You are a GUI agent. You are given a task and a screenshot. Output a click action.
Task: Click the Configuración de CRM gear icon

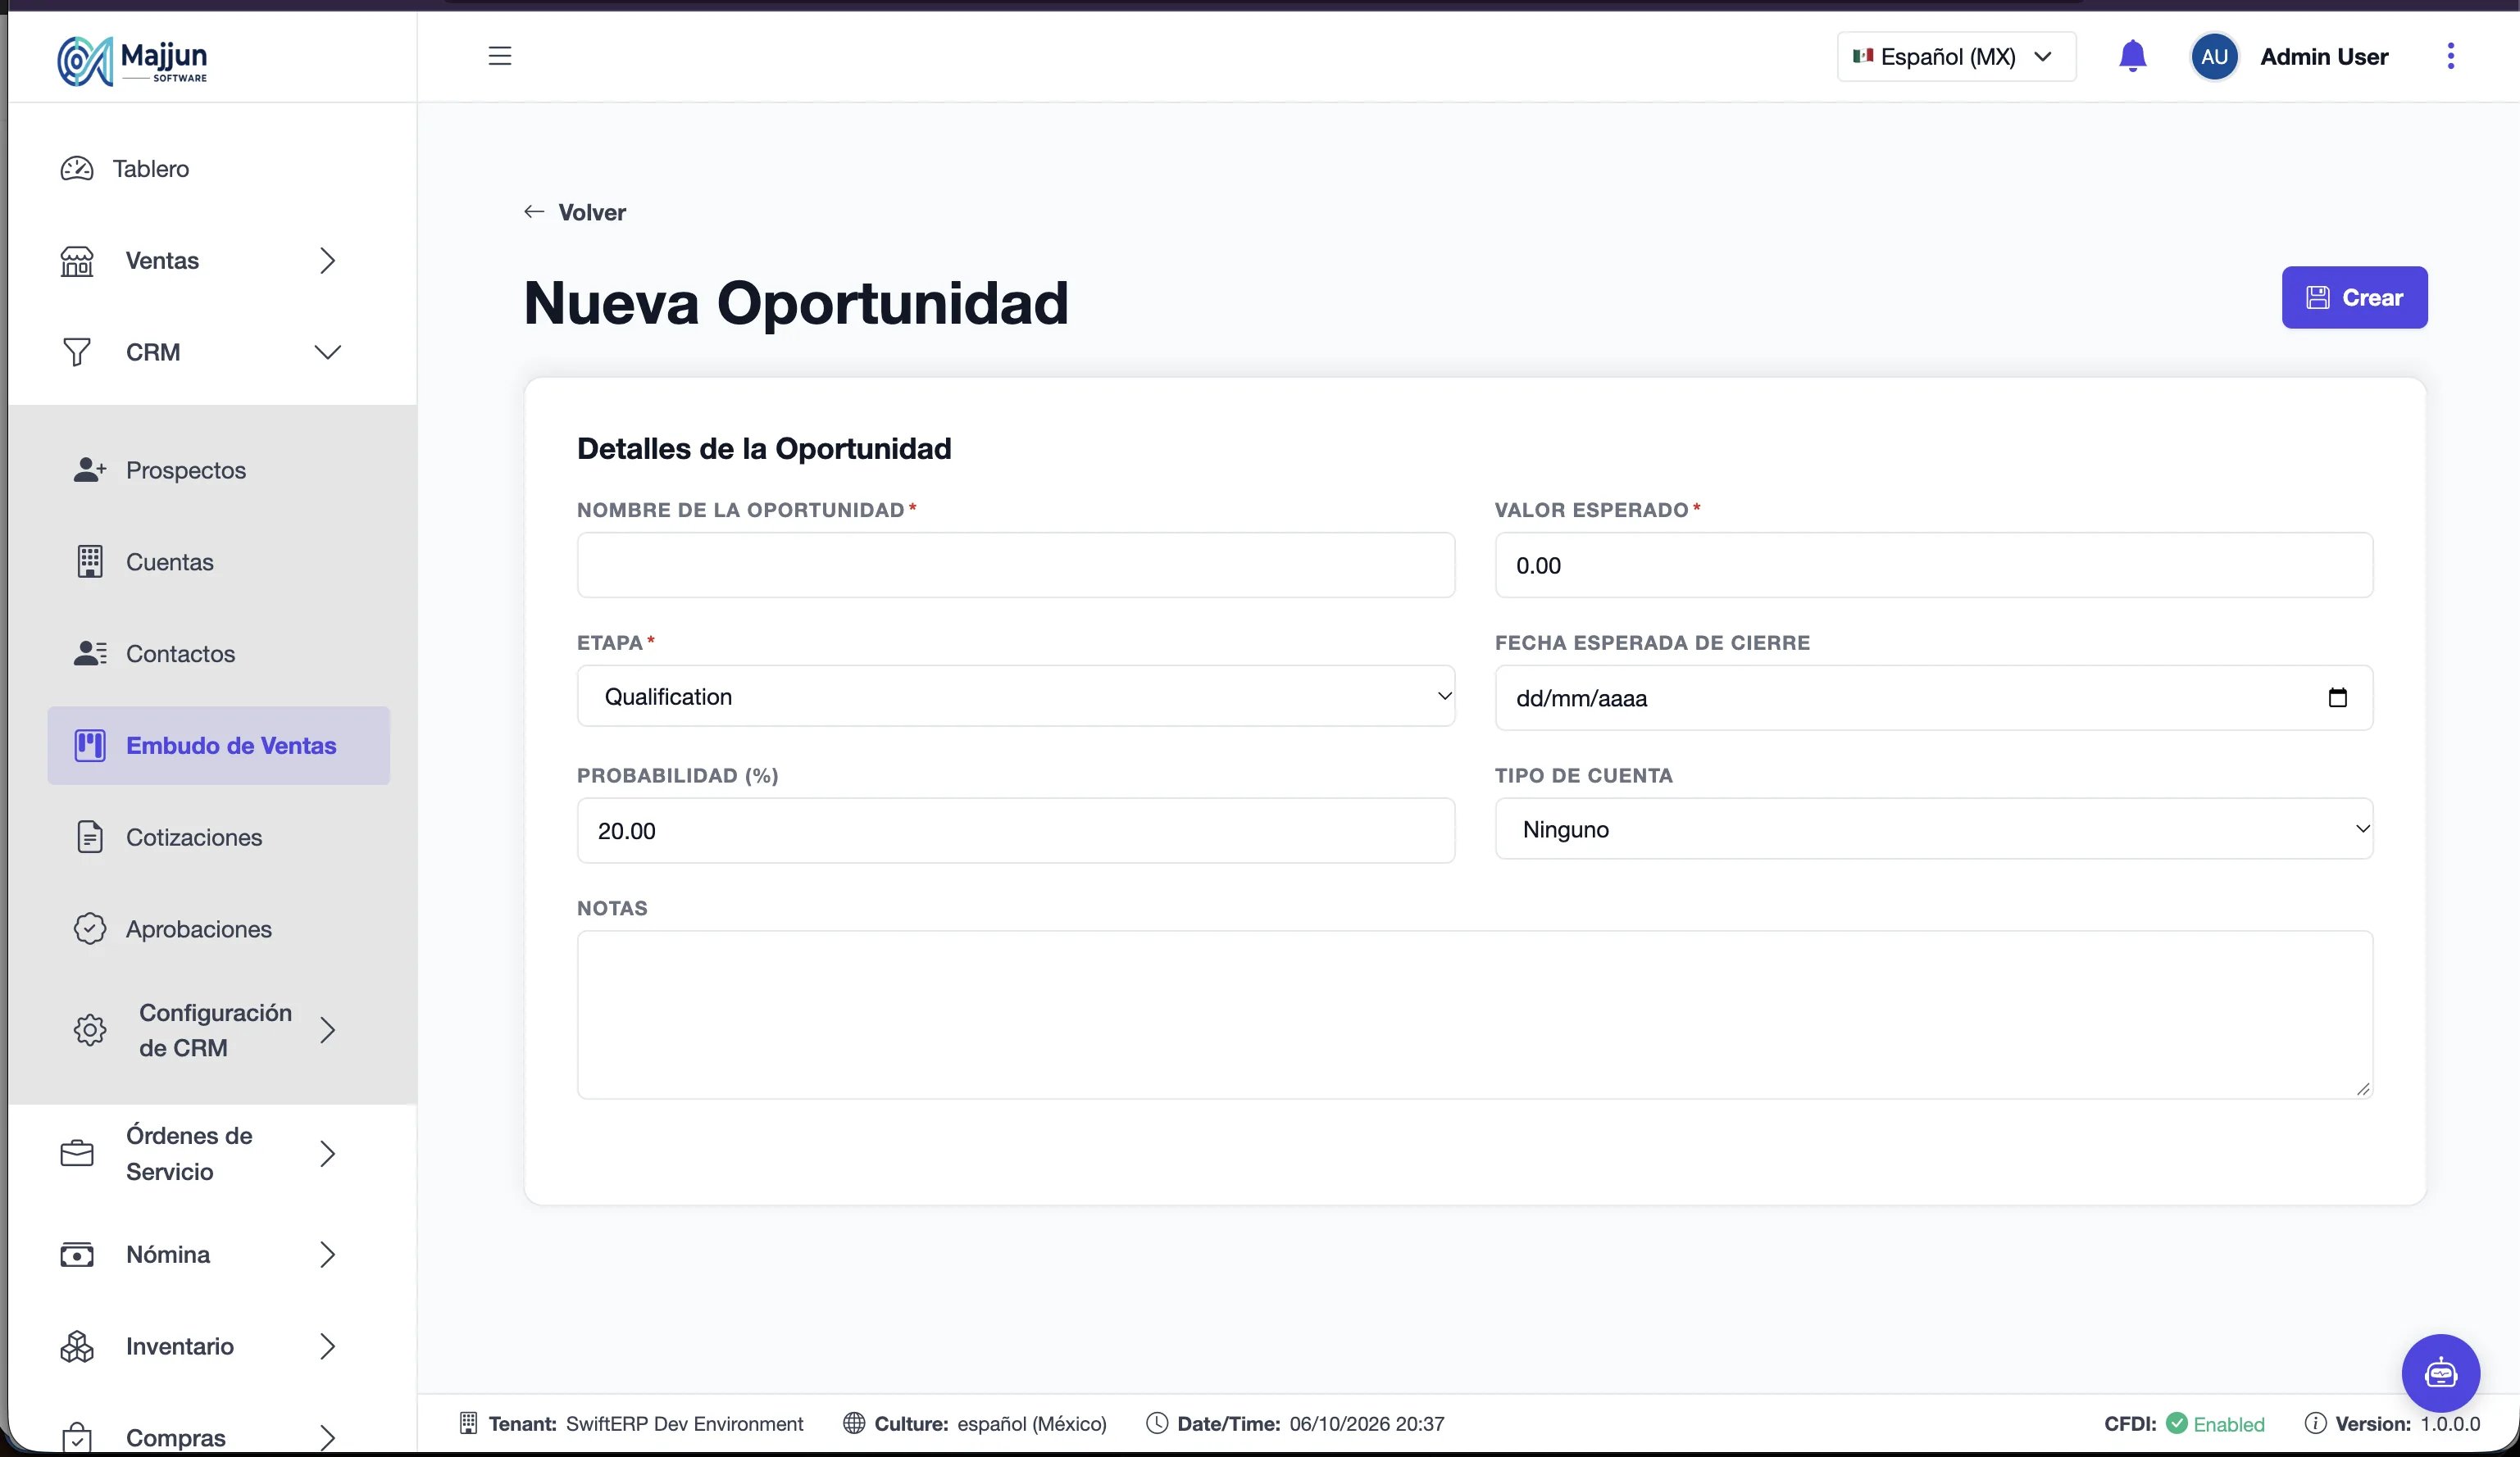click(x=90, y=1030)
